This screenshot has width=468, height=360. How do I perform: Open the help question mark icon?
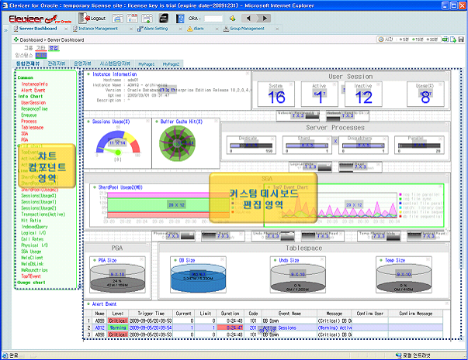click(180, 19)
